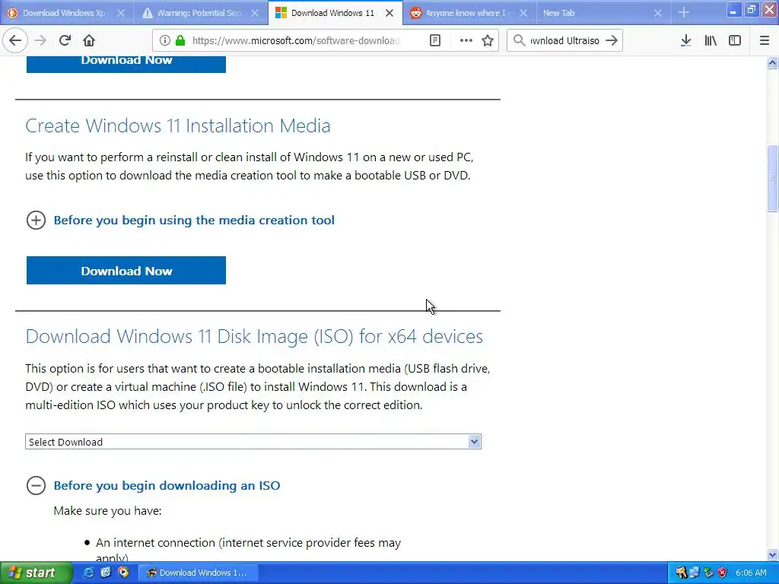Open the Windows XP start menu
Viewport: 779px width, 584px height.
(35, 573)
